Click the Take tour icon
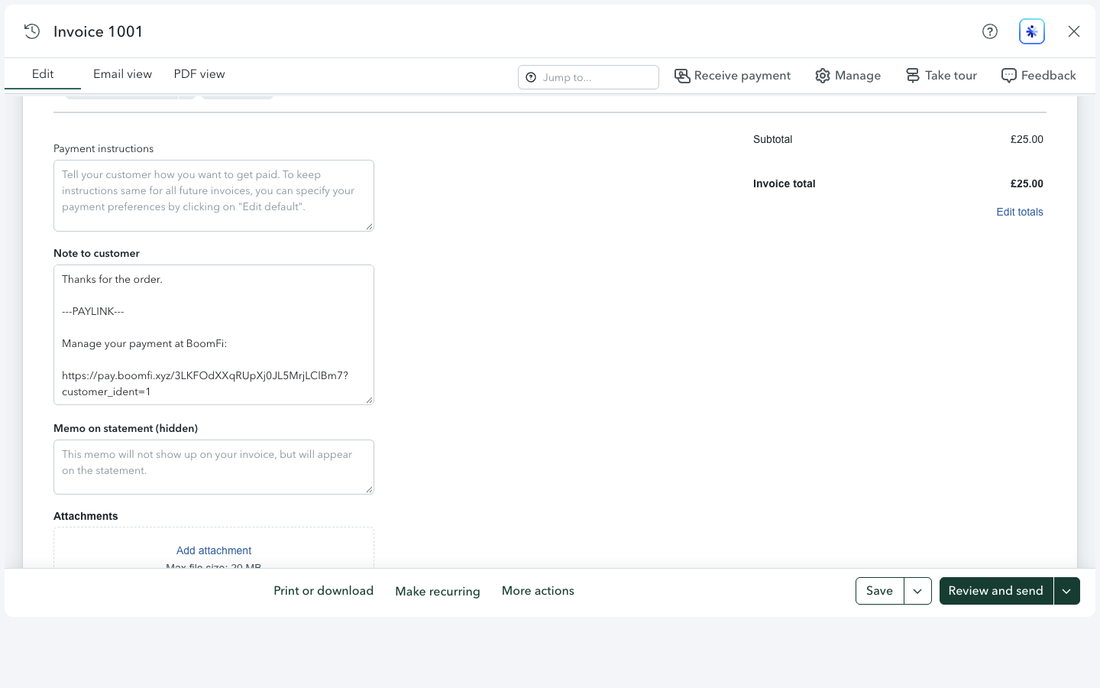This screenshot has height=688, width=1100. [x=913, y=76]
